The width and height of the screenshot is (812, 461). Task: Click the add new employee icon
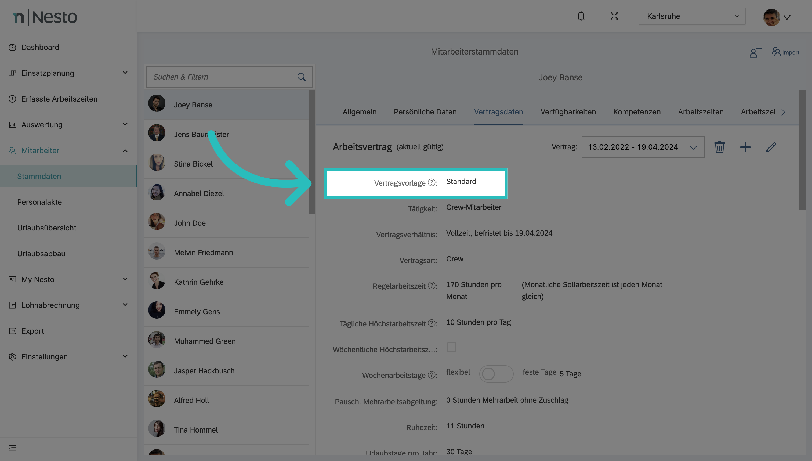(755, 52)
